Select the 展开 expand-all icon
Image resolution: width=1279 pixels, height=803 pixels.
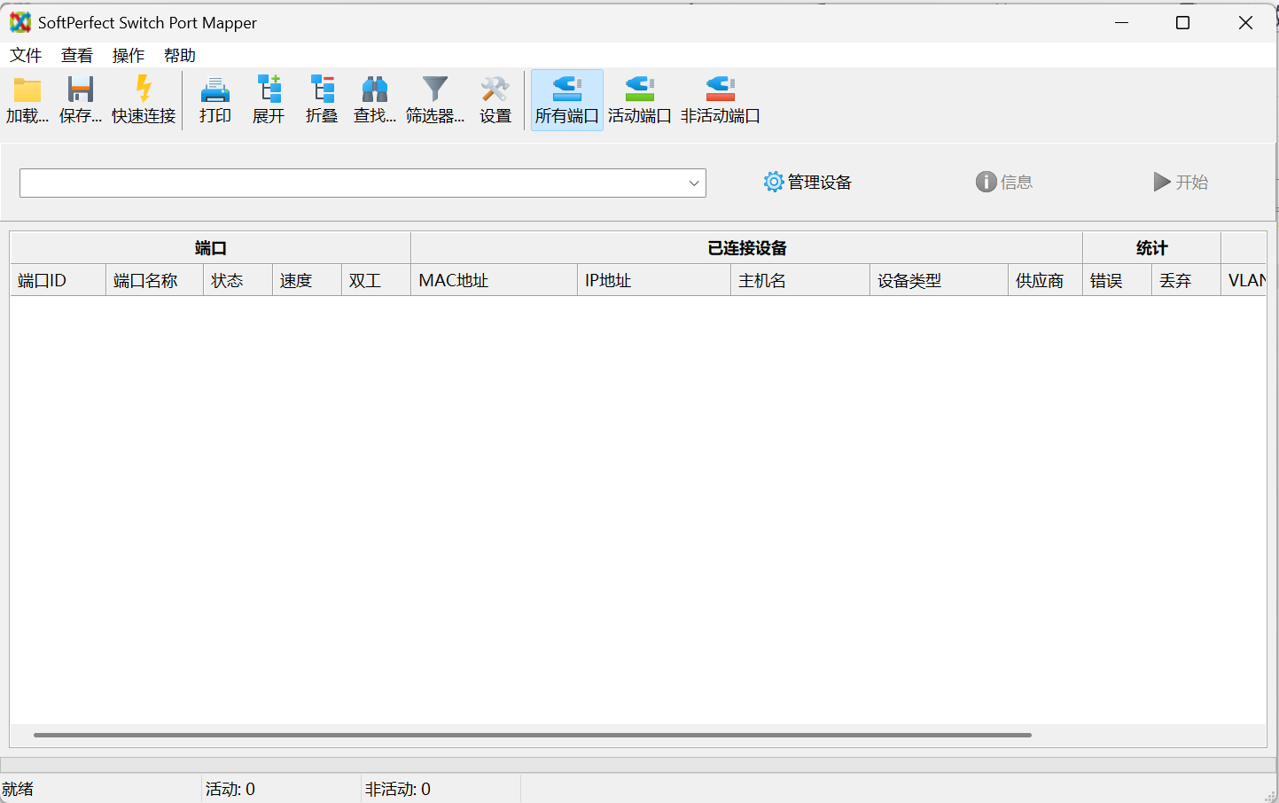(x=268, y=99)
